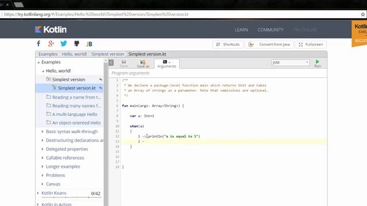This screenshot has width=367, height=206.
Task: Collapse the sidebar with the arrow button
Action: point(111,62)
